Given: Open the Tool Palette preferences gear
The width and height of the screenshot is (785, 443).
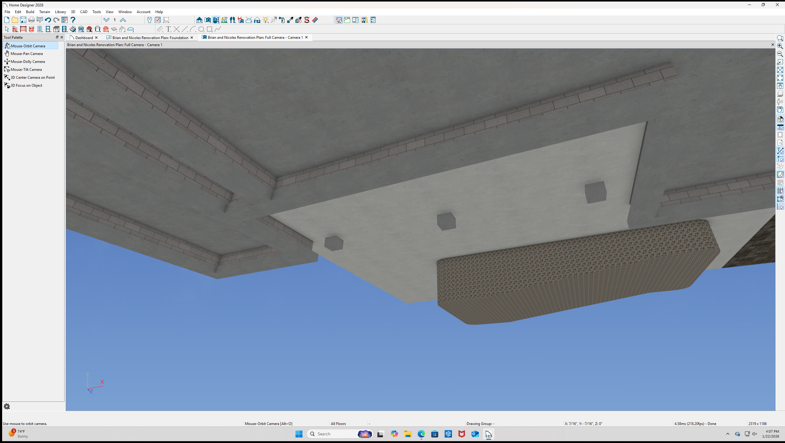Looking at the screenshot, I should click(7, 406).
